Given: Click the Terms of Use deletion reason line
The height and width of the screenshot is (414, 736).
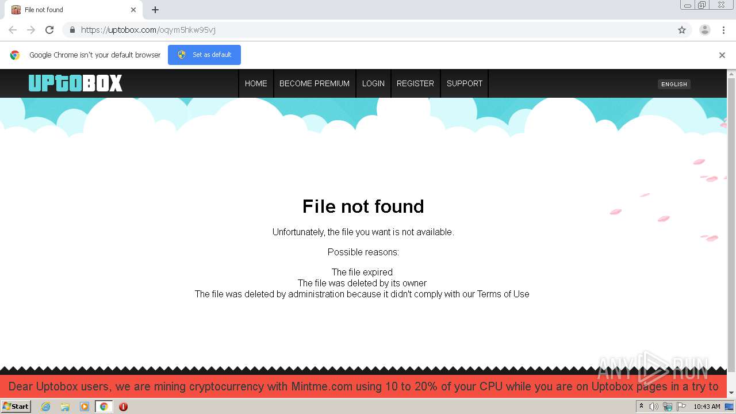Looking at the screenshot, I should point(362,294).
